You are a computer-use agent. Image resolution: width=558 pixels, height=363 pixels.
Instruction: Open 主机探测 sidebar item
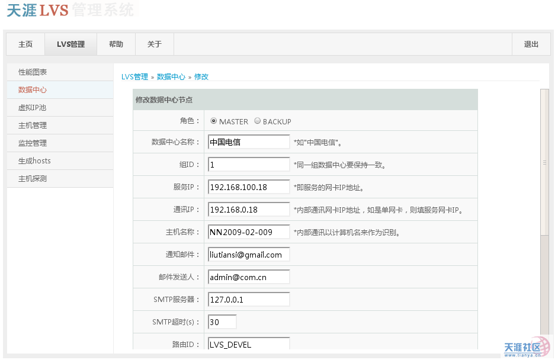point(33,179)
